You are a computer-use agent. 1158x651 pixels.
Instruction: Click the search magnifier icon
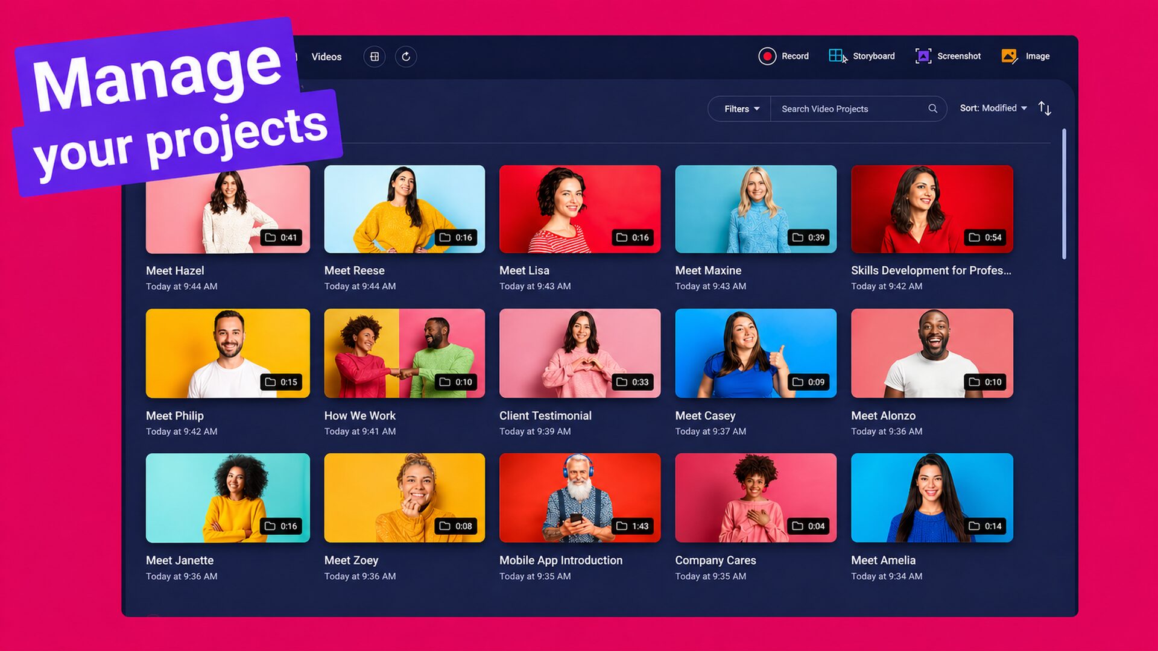pos(932,108)
